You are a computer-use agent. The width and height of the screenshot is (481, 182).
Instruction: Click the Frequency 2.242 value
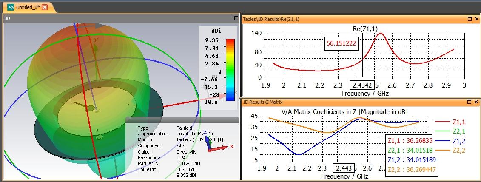point(182,157)
